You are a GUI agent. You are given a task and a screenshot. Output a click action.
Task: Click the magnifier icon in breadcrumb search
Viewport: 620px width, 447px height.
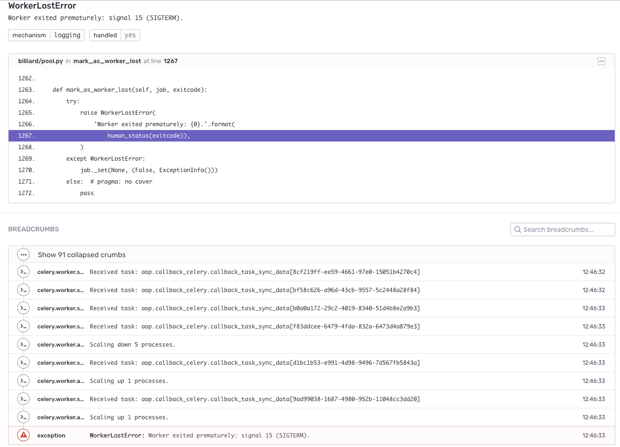pos(517,229)
